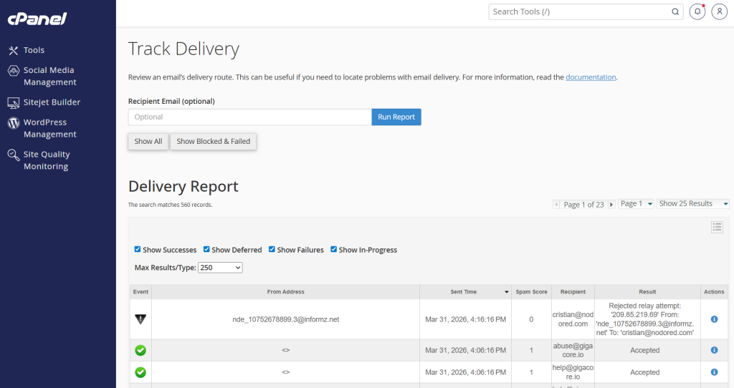Click Show Blocked & Failed button
This screenshot has height=388, width=734.
tap(213, 141)
